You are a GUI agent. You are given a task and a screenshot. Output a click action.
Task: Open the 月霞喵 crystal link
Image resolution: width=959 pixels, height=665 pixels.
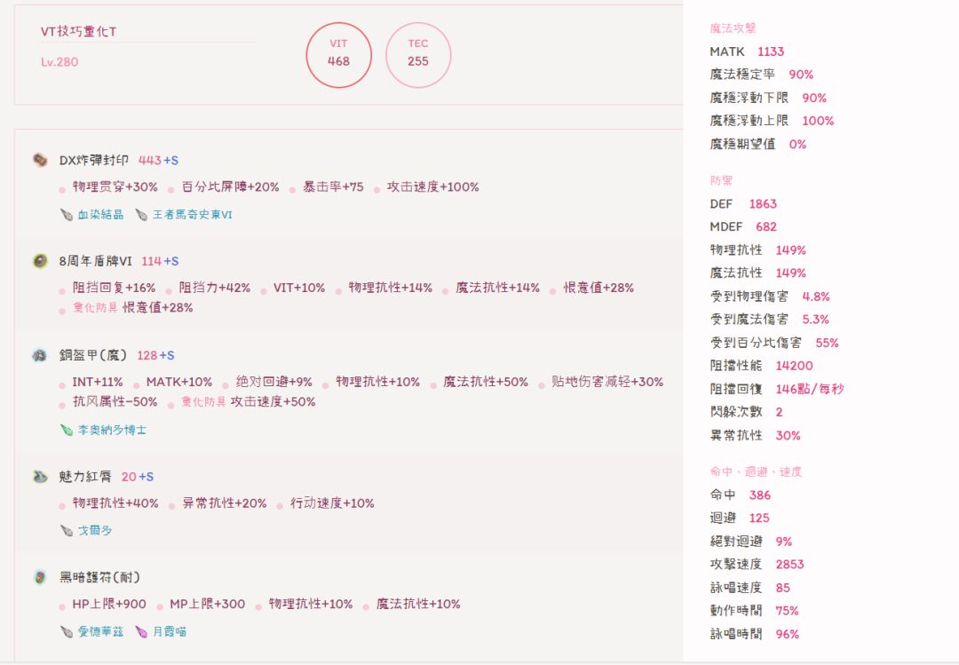(170, 631)
